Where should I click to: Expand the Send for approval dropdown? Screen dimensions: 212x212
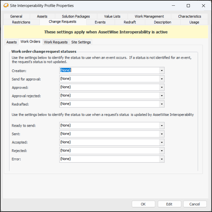click(162, 79)
